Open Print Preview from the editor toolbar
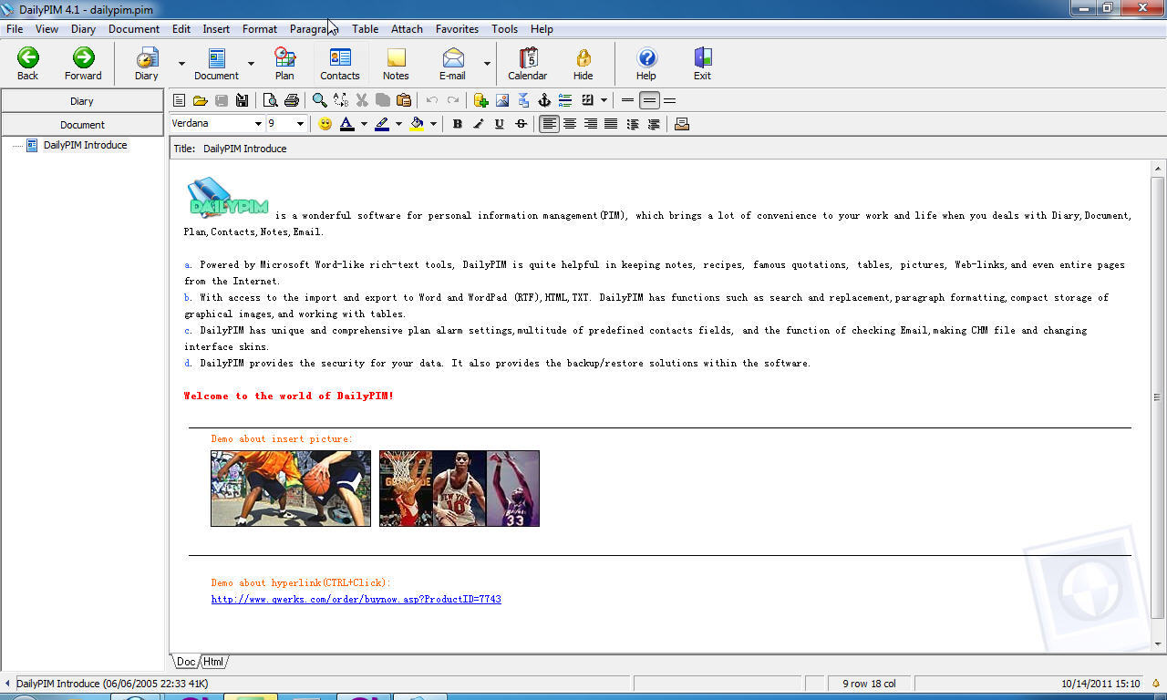This screenshot has width=1167, height=700. (271, 100)
